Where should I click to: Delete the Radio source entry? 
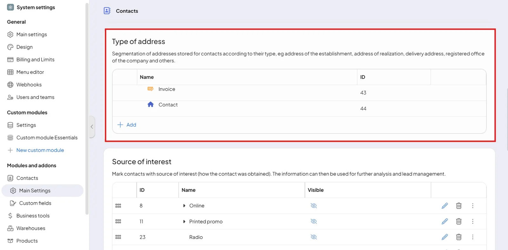tap(459, 237)
